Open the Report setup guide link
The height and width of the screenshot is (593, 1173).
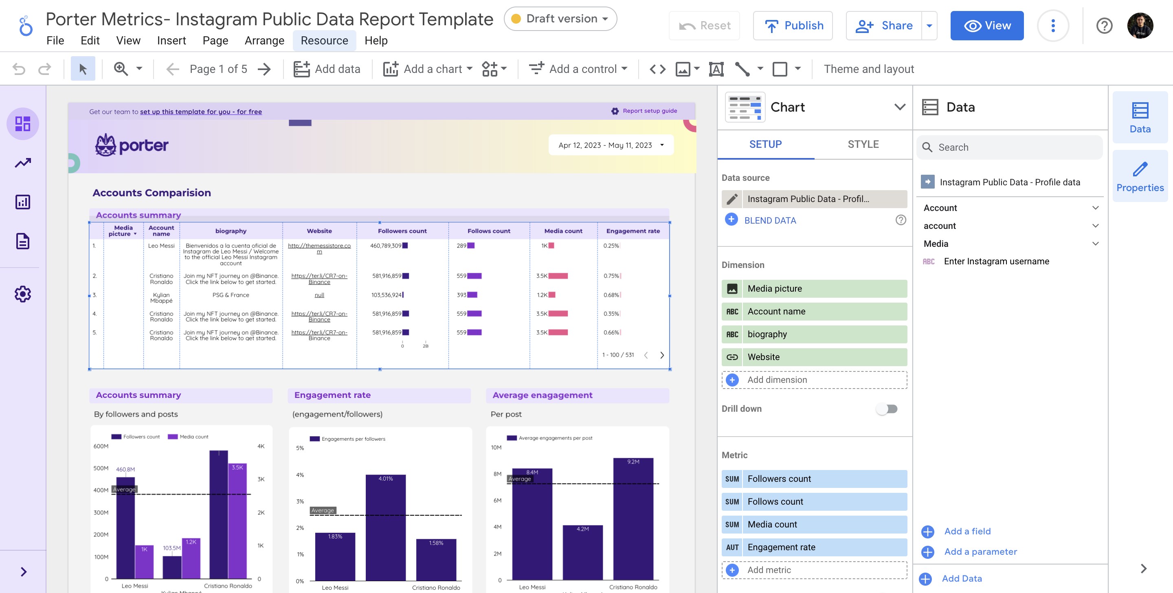644,111
